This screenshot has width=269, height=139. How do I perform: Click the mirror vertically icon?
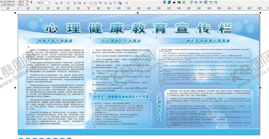pos(62,3)
